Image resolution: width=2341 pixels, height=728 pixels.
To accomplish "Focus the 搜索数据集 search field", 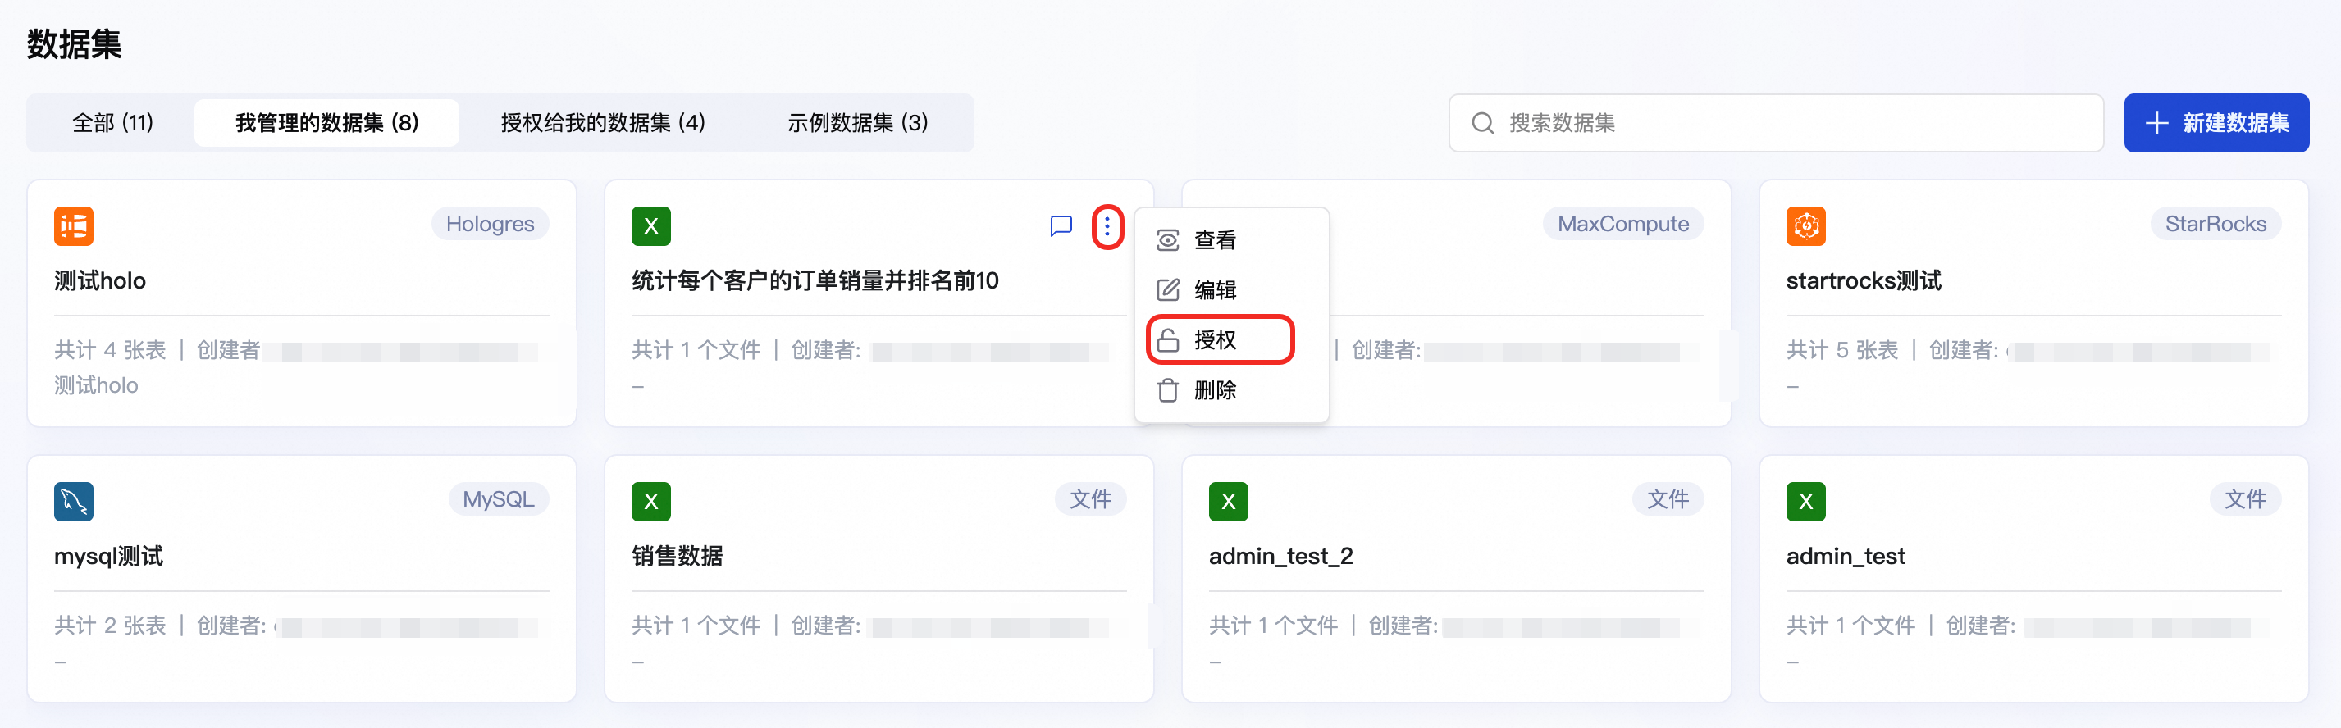I will 1791,122.
